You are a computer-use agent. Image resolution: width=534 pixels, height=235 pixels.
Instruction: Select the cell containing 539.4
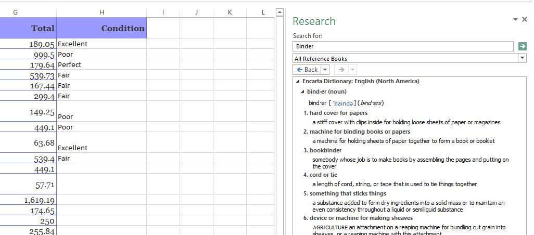click(28, 158)
